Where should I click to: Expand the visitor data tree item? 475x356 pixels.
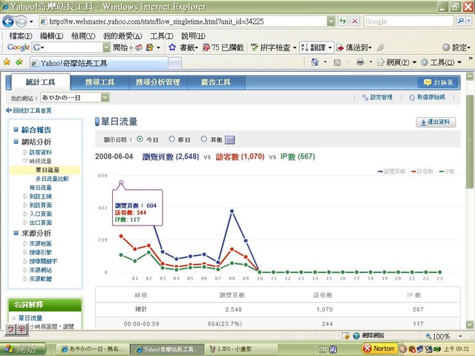pos(25,152)
